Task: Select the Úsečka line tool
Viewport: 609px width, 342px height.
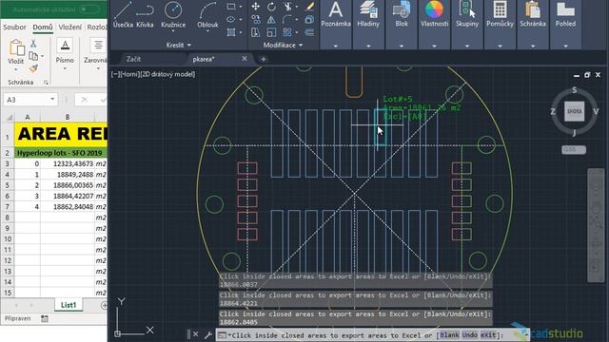Action: [x=123, y=15]
